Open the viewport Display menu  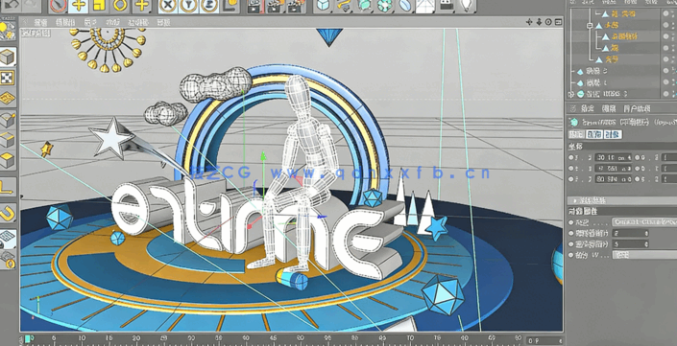point(90,22)
